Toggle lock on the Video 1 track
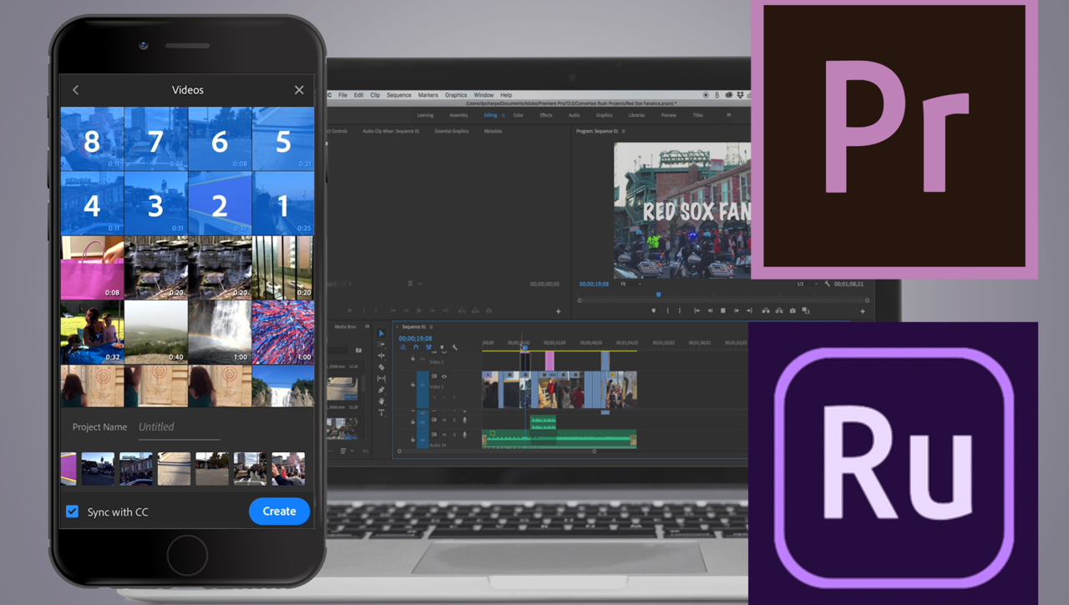1069x605 pixels. pos(413,385)
